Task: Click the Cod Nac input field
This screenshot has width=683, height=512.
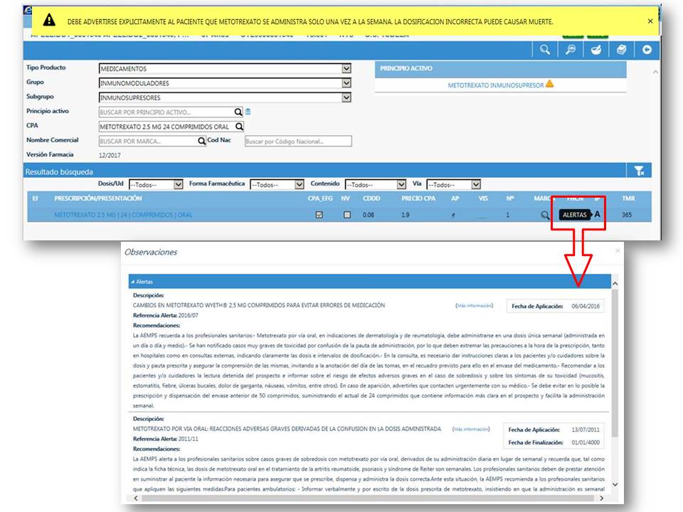Action: click(297, 141)
